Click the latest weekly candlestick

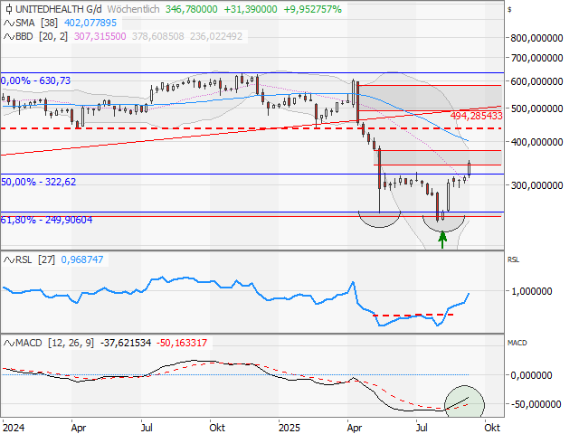[469, 169]
